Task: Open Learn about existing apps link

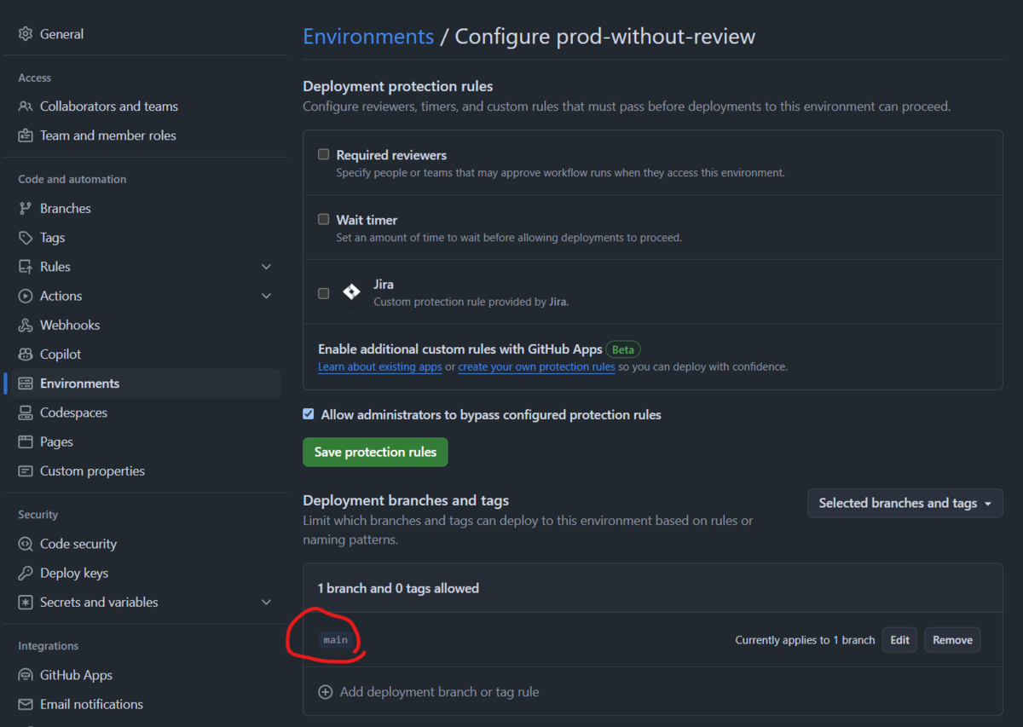Action: 380,367
